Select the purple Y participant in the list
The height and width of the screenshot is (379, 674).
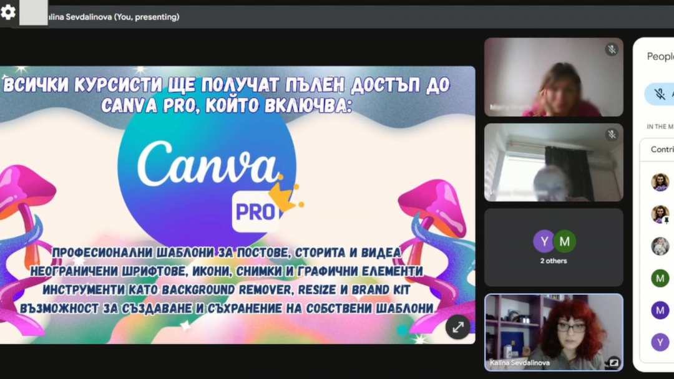click(660, 342)
